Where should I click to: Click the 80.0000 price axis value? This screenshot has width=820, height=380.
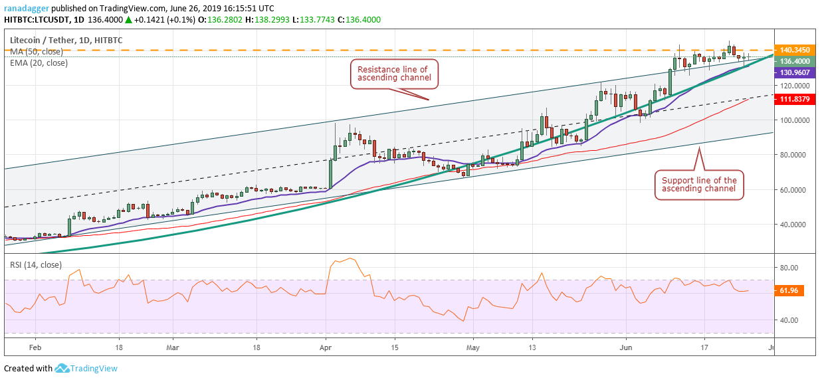[x=793, y=155]
